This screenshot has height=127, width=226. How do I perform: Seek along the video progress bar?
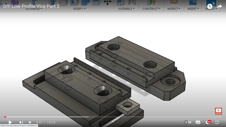[113, 117]
